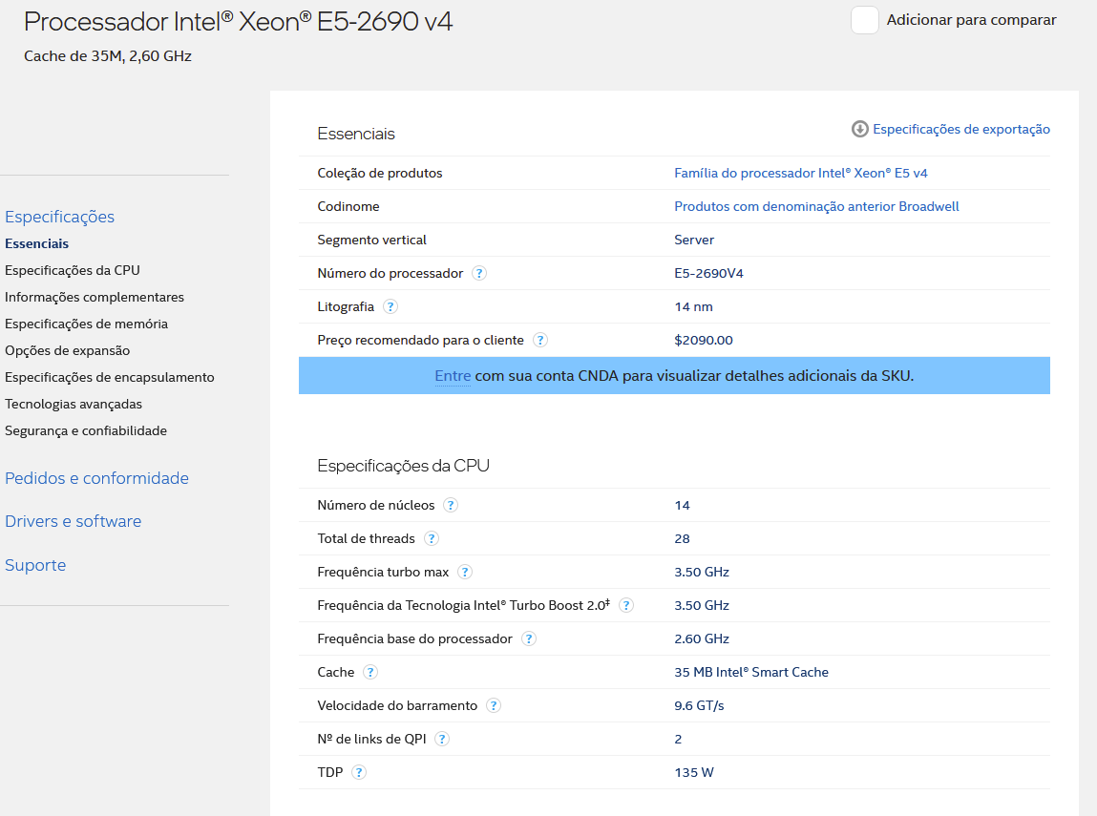
Task: Click the Entre sign-in link in blue banner
Action: [453, 375]
